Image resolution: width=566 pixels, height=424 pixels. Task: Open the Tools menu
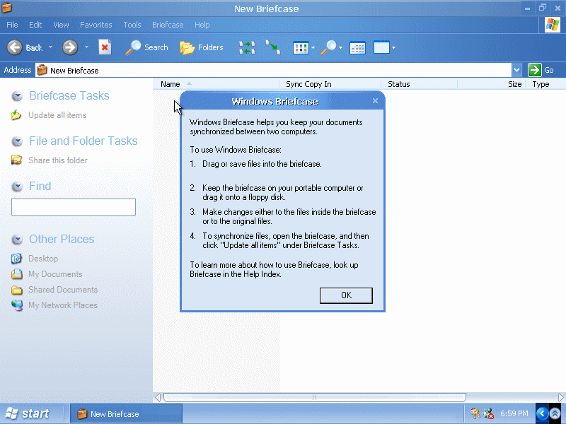click(132, 25)
